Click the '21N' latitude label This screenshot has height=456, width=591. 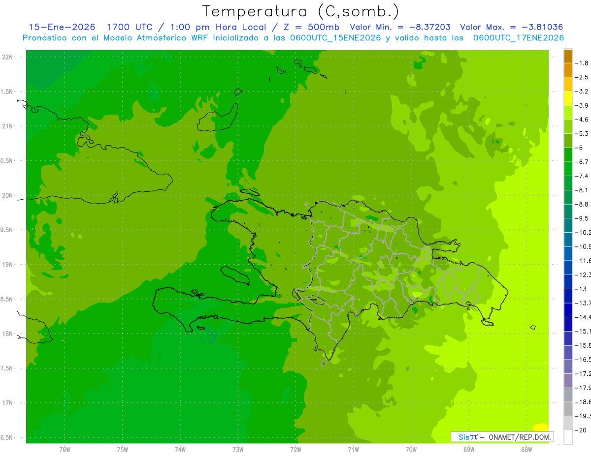coord(8,126)
